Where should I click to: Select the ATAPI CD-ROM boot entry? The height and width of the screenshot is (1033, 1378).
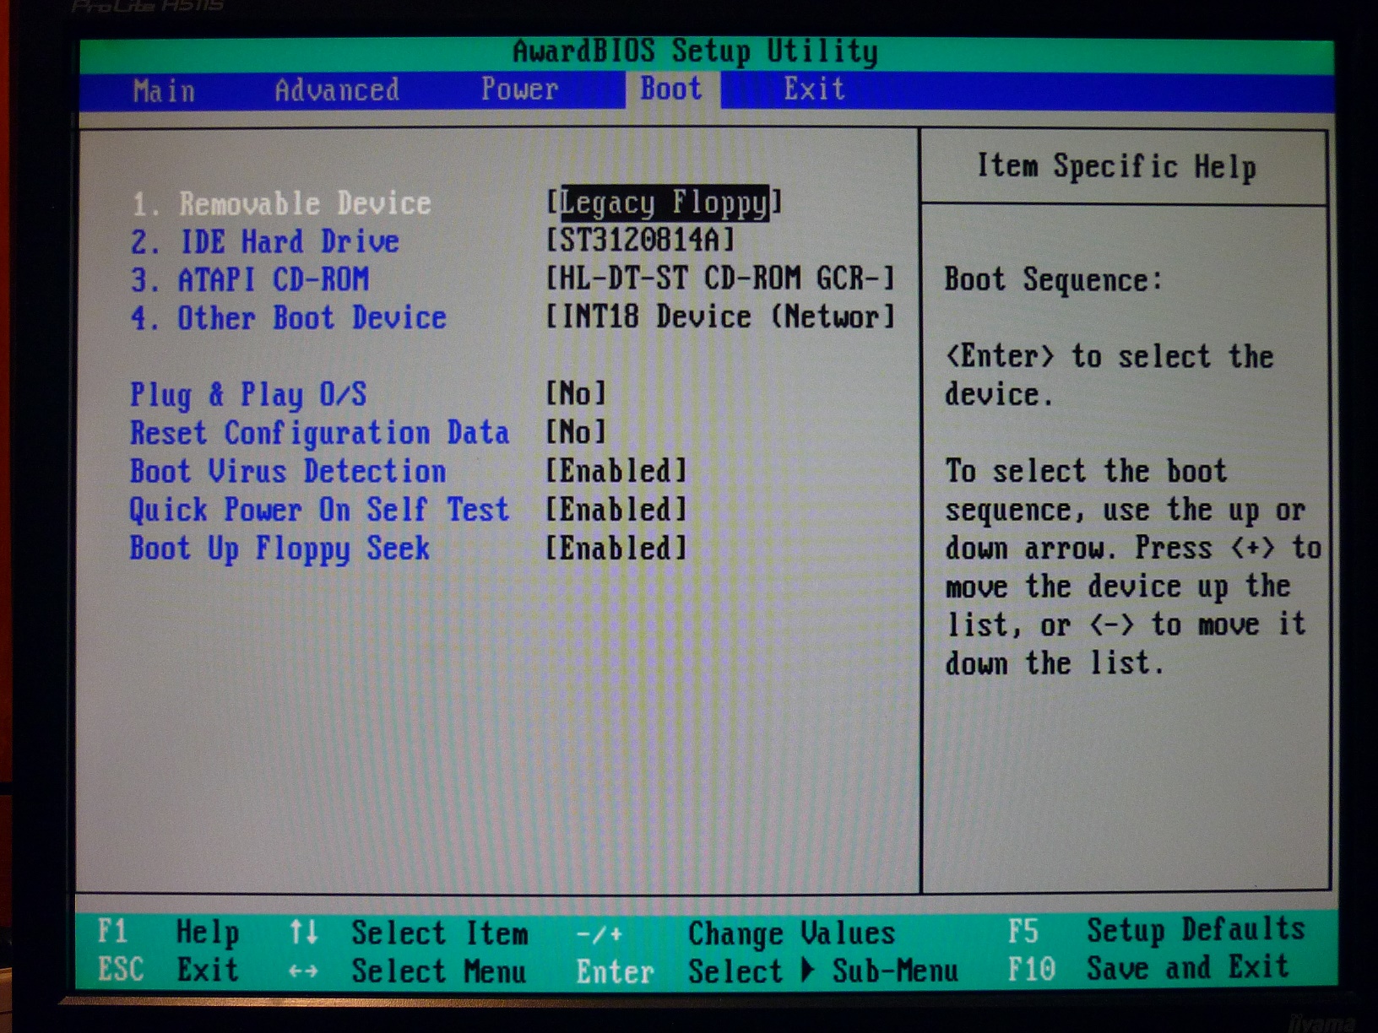click(x=250, y=280)
